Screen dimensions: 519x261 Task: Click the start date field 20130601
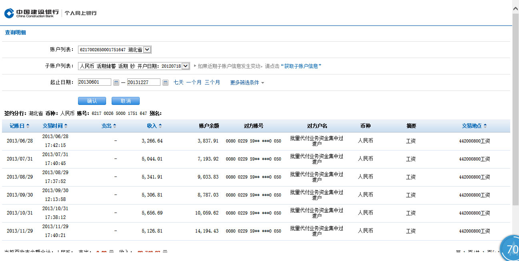[x=94, y=82]
